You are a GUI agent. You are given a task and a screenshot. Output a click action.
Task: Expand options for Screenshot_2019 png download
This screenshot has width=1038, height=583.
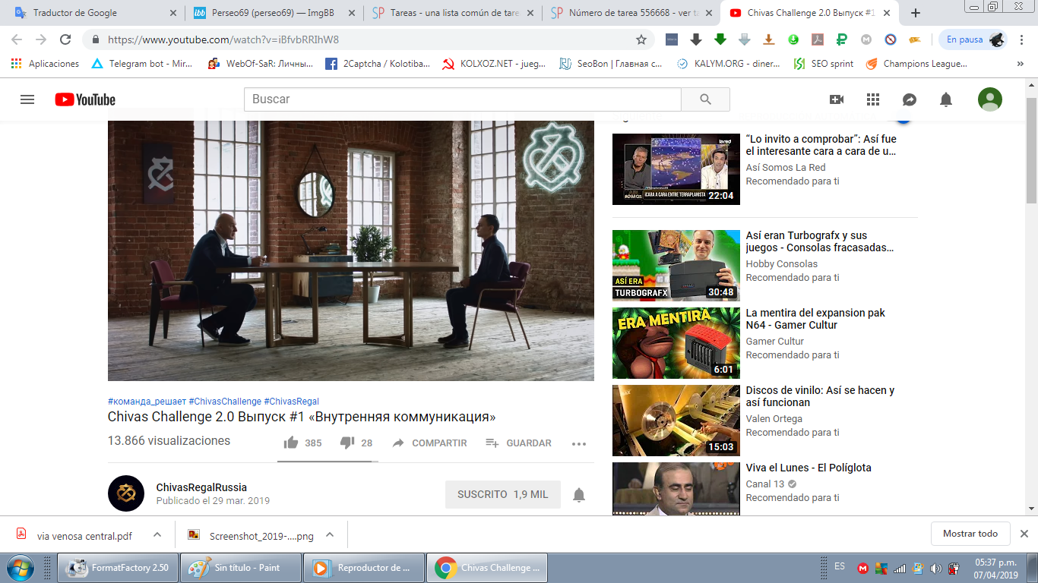330,535
